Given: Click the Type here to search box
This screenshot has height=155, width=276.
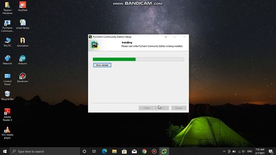Looking at the screenshot, I should (45, 151).
